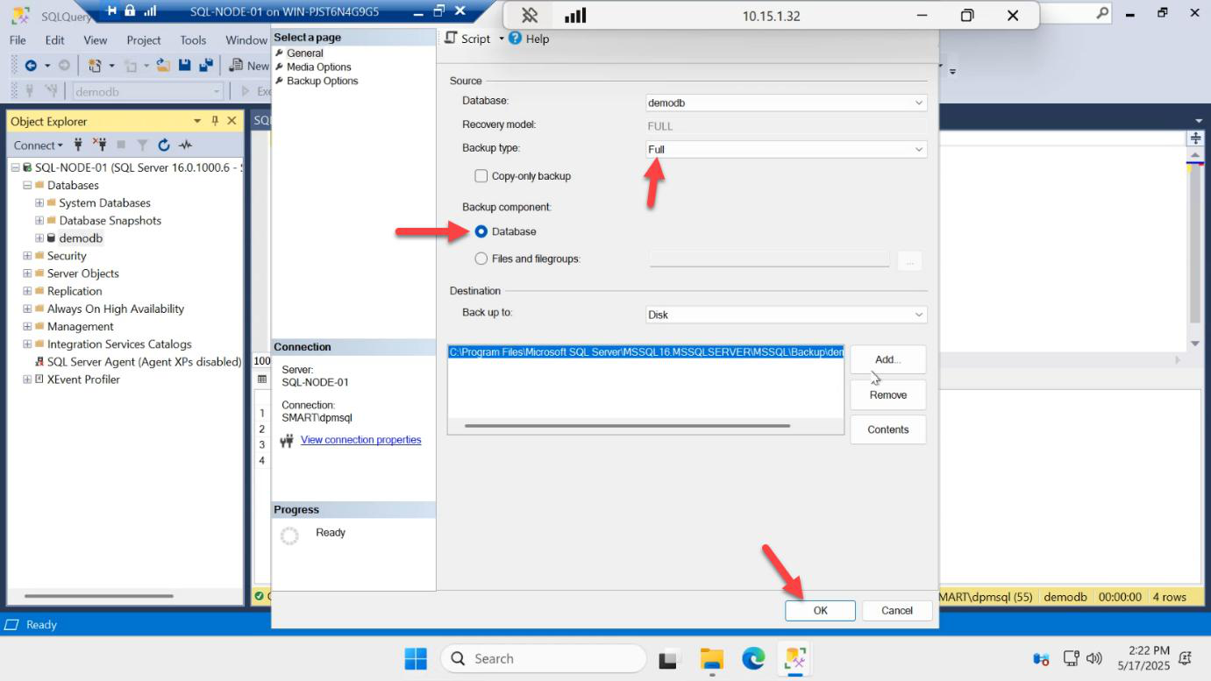Screen dimensions: 1211x681
Task: Click the Cancel button in backup dialog
Action: [x=897, y=611]
